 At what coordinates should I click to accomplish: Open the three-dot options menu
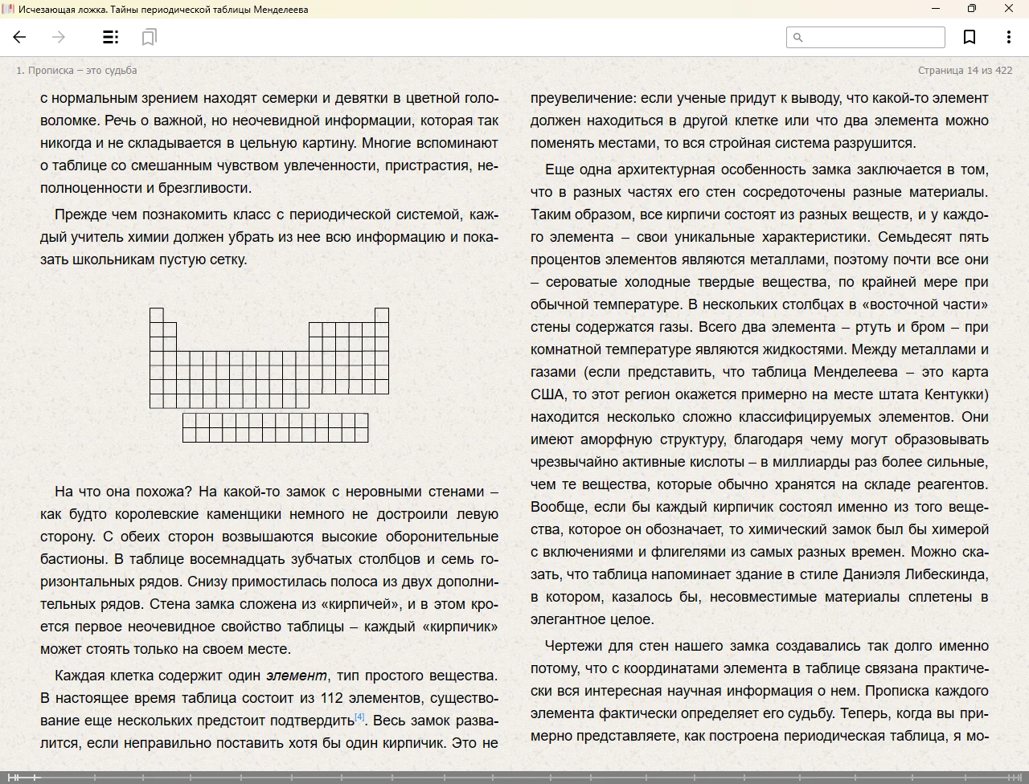point(1008,37)
